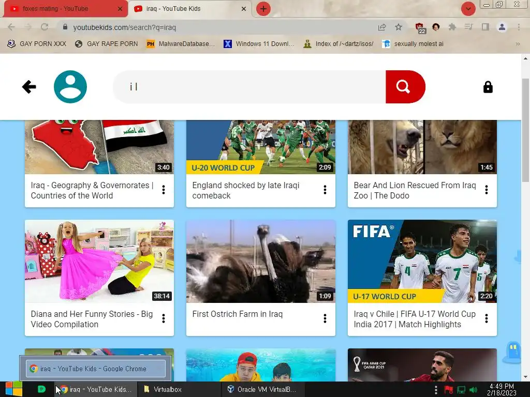Open the Oracle VM VirtualBox taskbar item
Image resolution: width=530 pixels, height=397 pixels.
pyautogui.click(x=263, y=389)
